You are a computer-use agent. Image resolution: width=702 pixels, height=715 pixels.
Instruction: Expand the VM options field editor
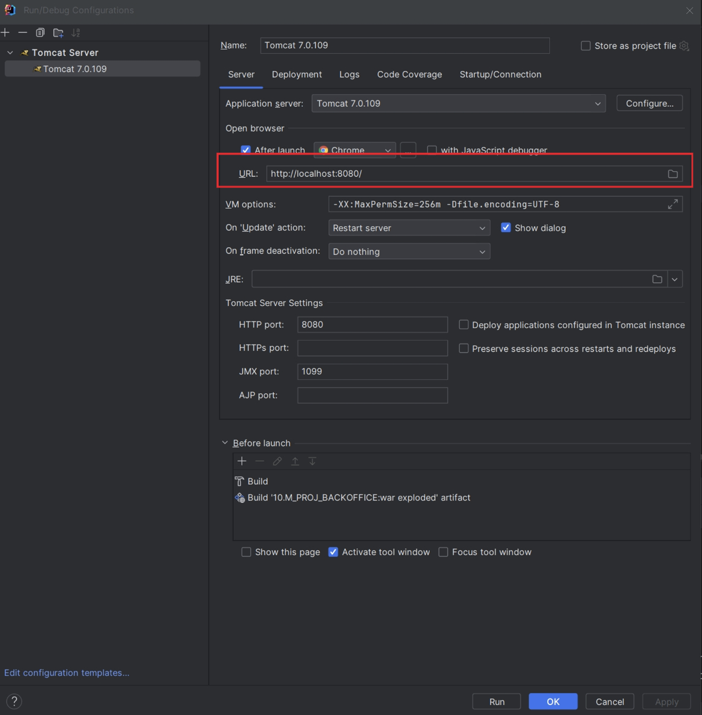click(673, 204)
